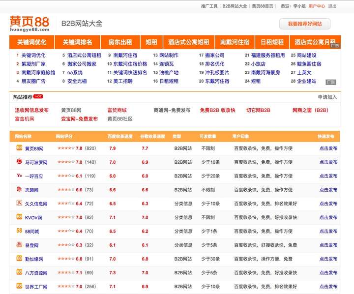Click the 久久信息网 favicon
354x294 pixels.
[19, 203]
